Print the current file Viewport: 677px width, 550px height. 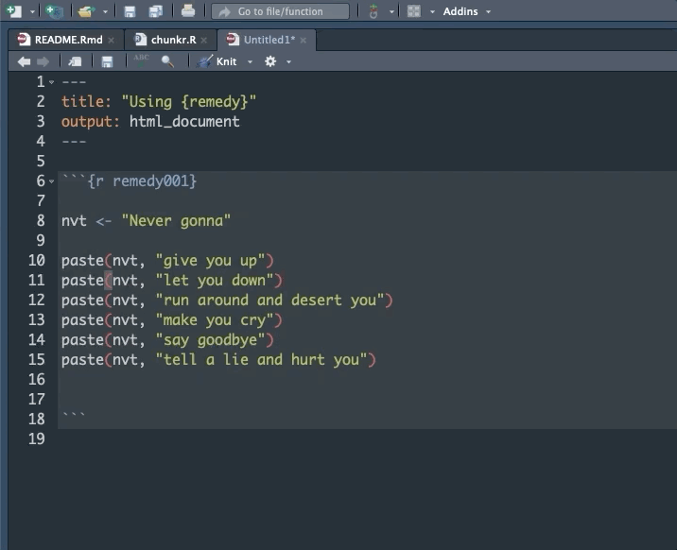(x=188, y=10)
